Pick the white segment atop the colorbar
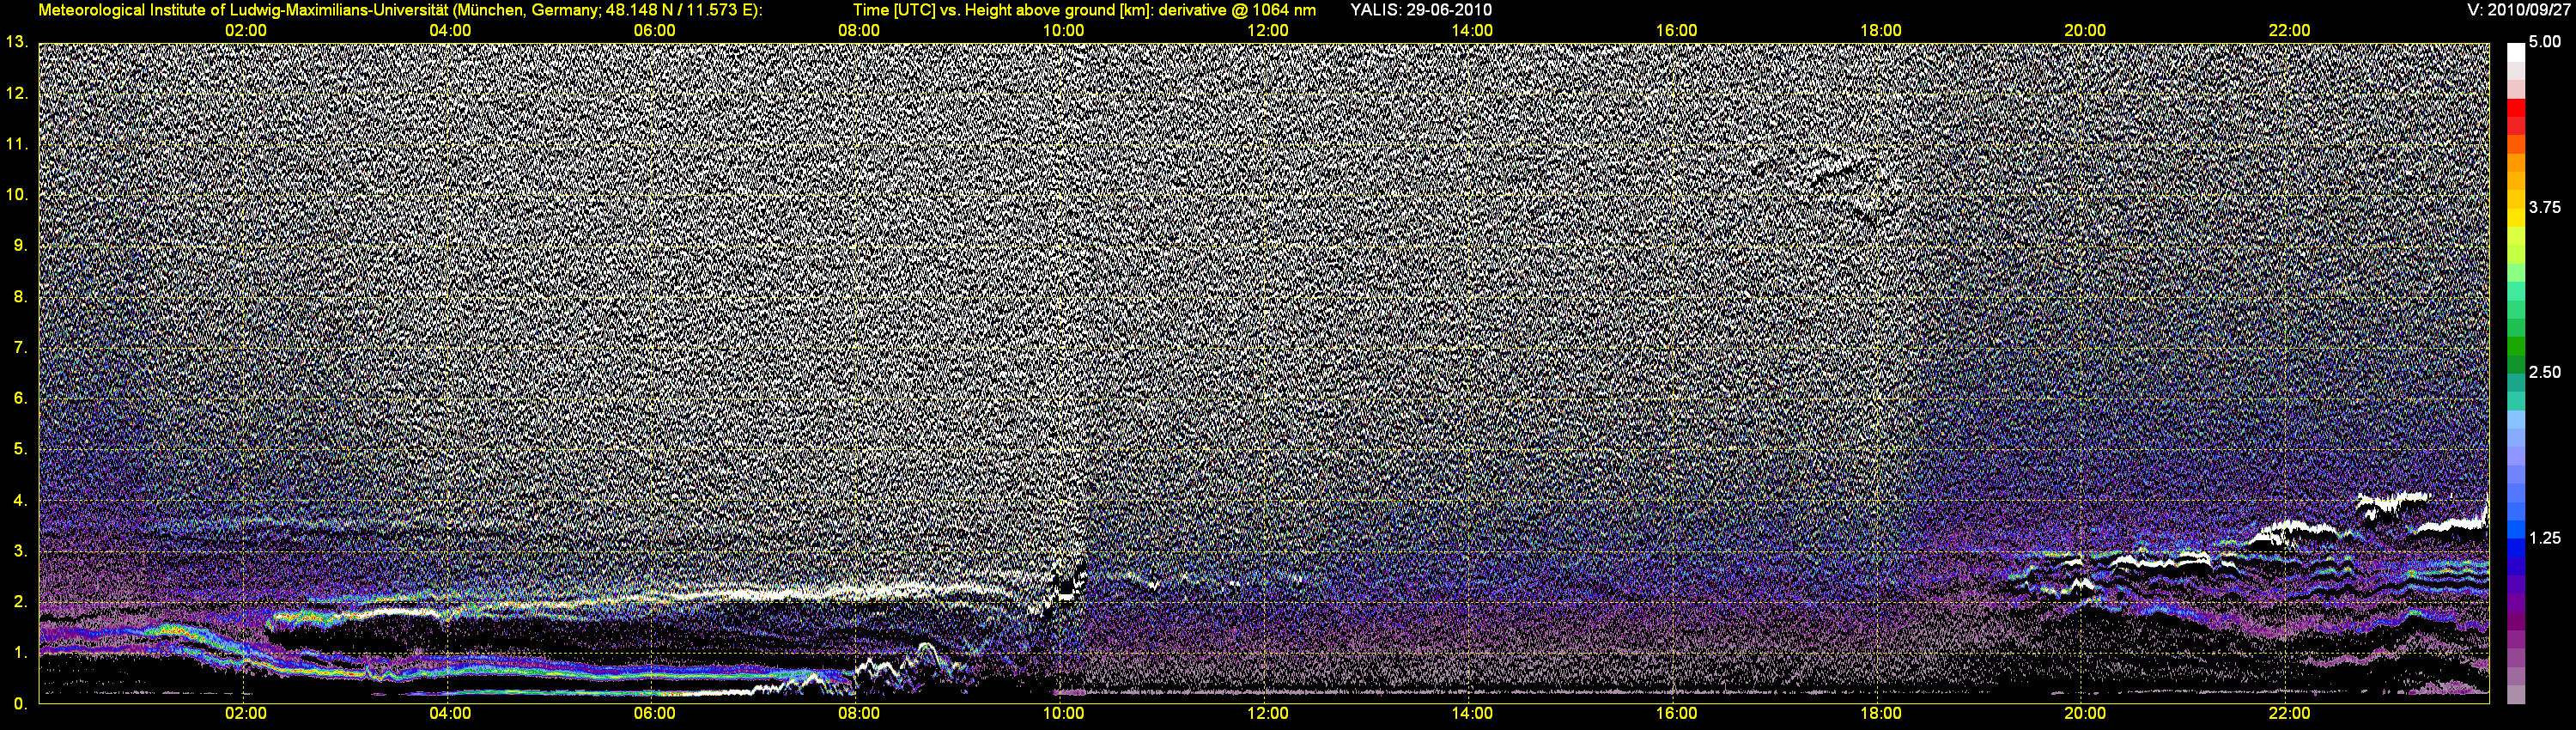 pyautogui.click(x=2515, y=52)
